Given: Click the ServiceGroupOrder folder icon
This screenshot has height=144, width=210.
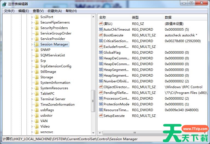Looking at the screenshot, I should (x=37, y=33).
